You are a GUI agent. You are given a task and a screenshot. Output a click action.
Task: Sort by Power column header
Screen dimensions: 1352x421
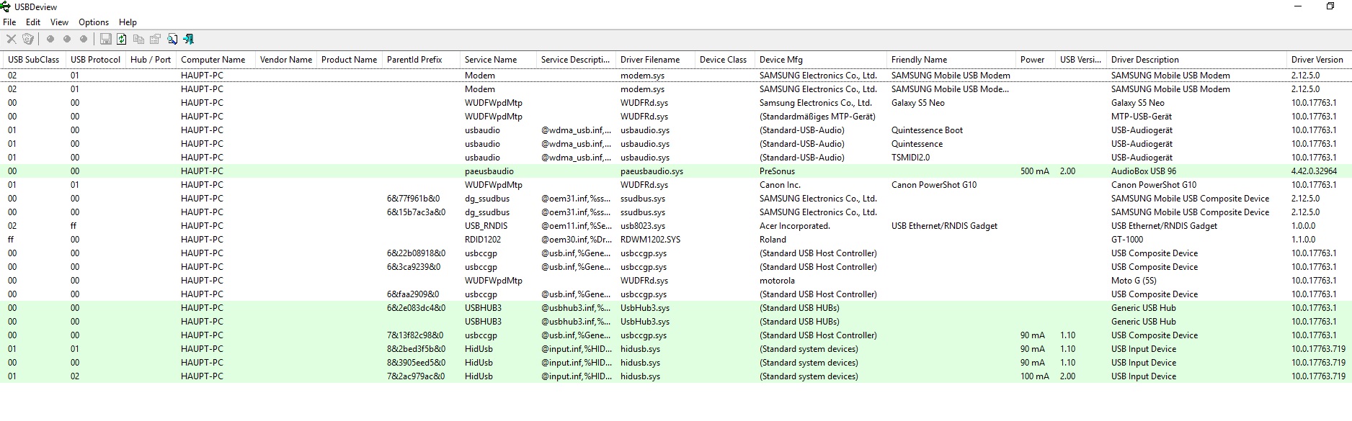point(1032,60)
